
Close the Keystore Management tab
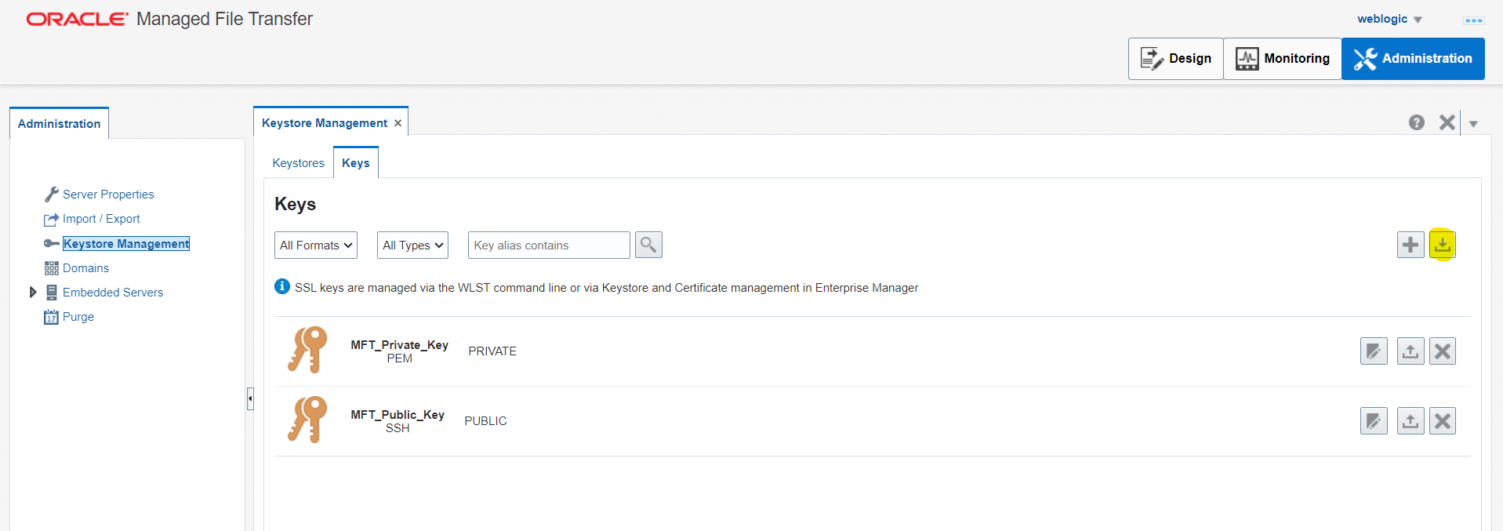point(398,123)
